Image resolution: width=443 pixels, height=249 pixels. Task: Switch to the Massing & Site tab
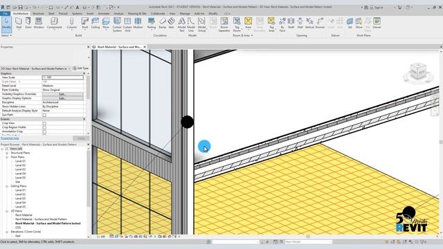click(137, 14)
